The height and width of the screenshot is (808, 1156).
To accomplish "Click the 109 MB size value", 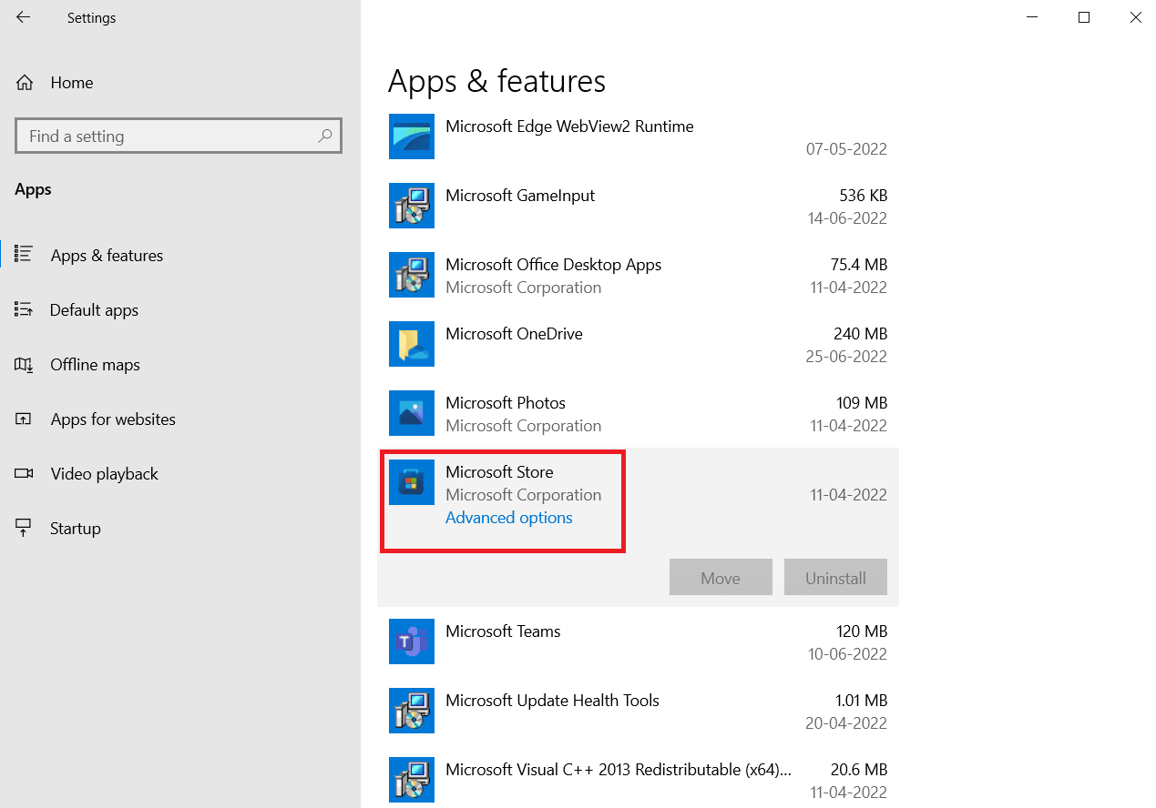I will click(861, 402).
